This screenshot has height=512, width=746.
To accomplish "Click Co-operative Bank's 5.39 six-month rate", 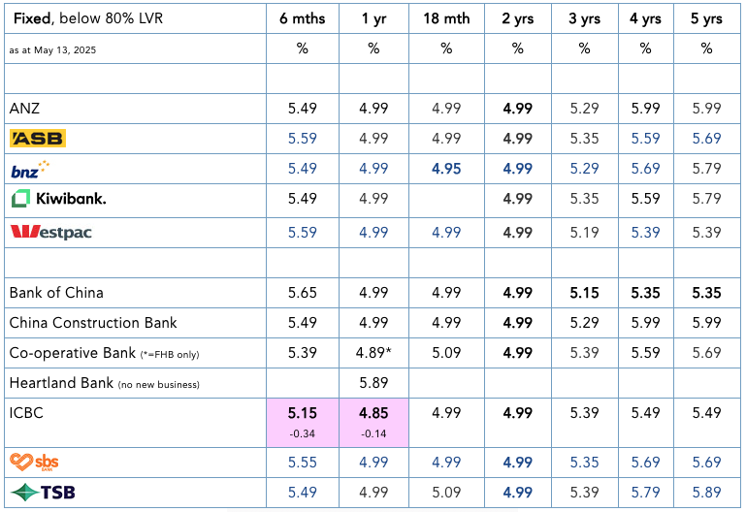I will [302, 353].
